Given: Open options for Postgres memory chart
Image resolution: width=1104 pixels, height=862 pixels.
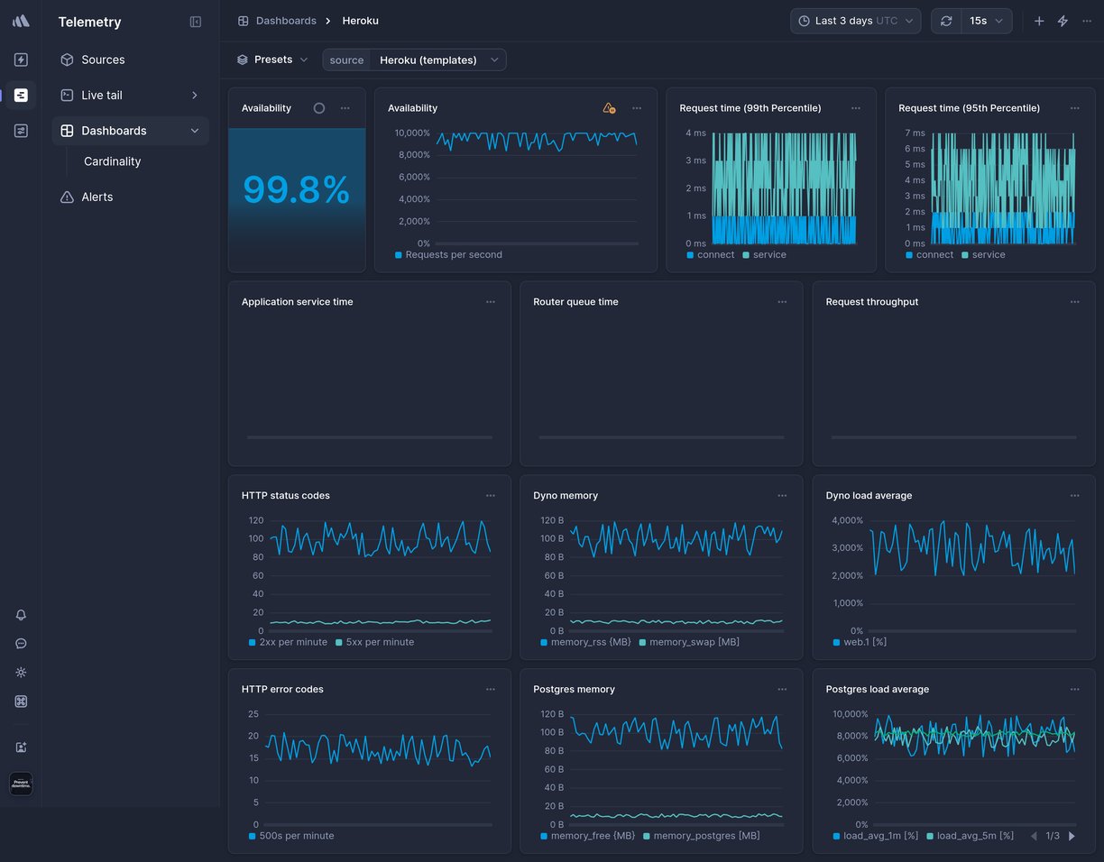Looking at the screenshot, I should pos(782,690).
